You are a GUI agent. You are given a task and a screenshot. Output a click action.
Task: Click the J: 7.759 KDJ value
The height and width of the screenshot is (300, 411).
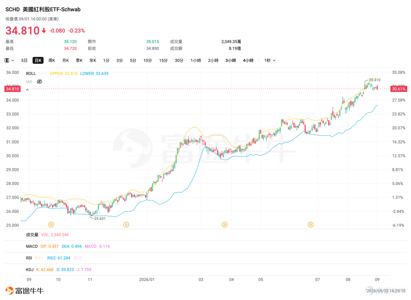click(84, 270)
